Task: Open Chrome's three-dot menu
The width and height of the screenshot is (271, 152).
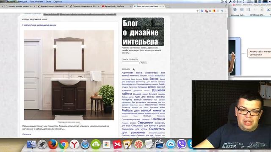Action: pyautogui.click(x=226, y=11)
